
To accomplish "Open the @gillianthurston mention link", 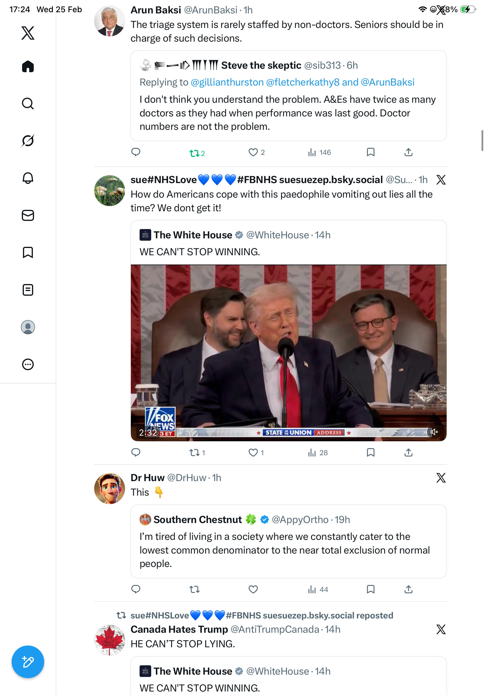I will [x=227, y=82].
